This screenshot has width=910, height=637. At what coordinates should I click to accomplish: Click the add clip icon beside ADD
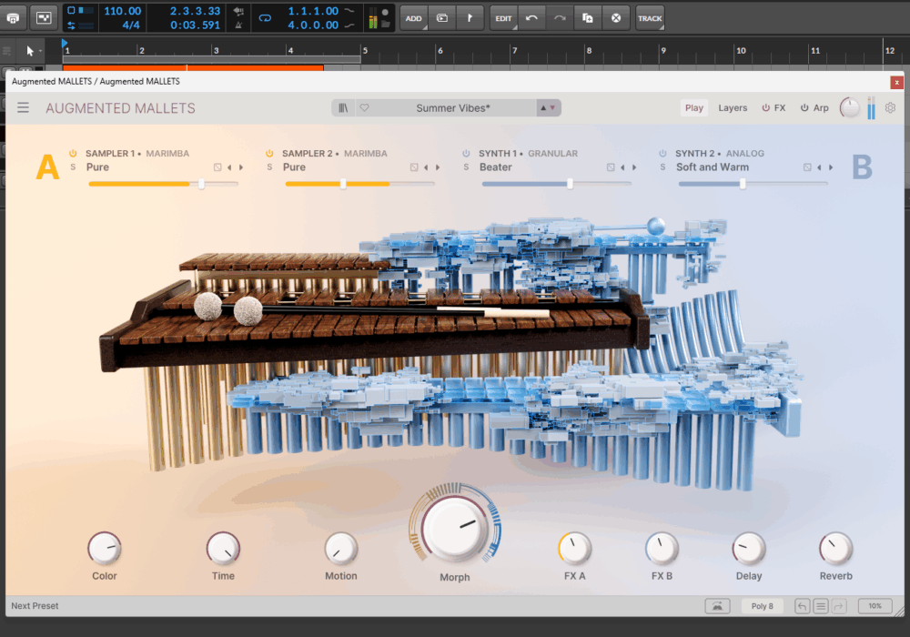[x=442, y=18]
